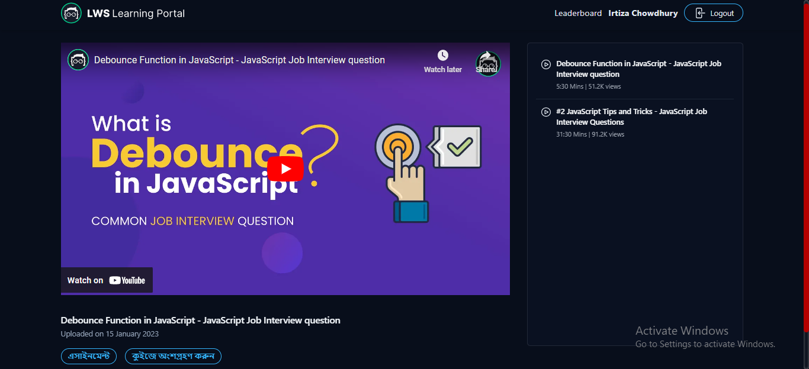Click play icon beside #2 JavaScript Tips item
The height and width of the screenshot is (369, 809).
546,112
